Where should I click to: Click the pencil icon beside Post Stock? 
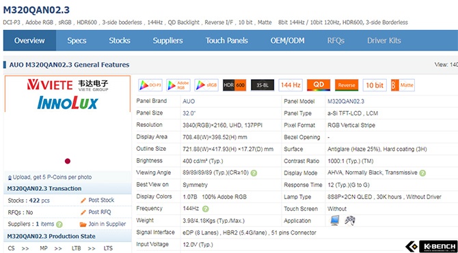pyautogui.click(x=83, y=200)
